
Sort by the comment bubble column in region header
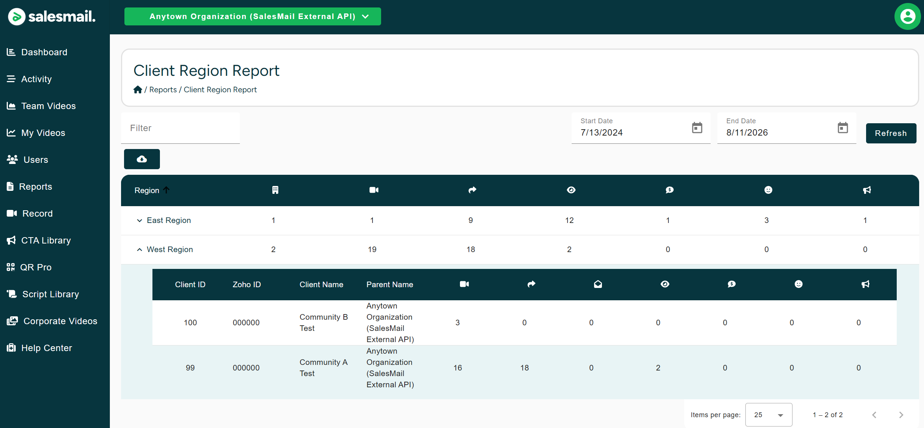pos(670,190)
